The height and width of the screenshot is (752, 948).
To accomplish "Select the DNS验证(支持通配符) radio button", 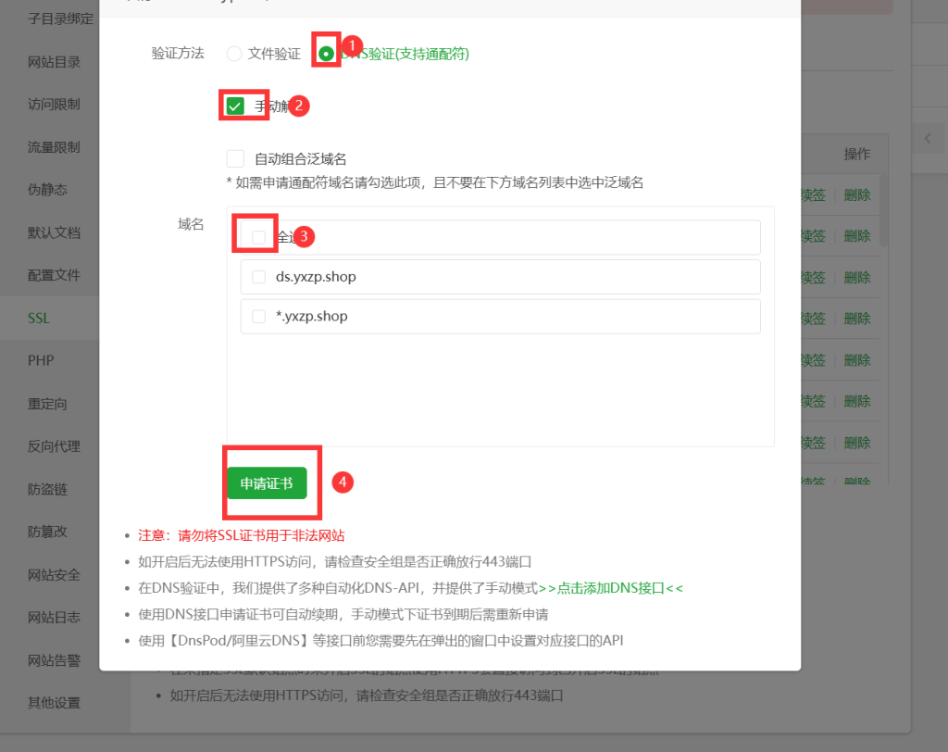I will pos(326,54).
